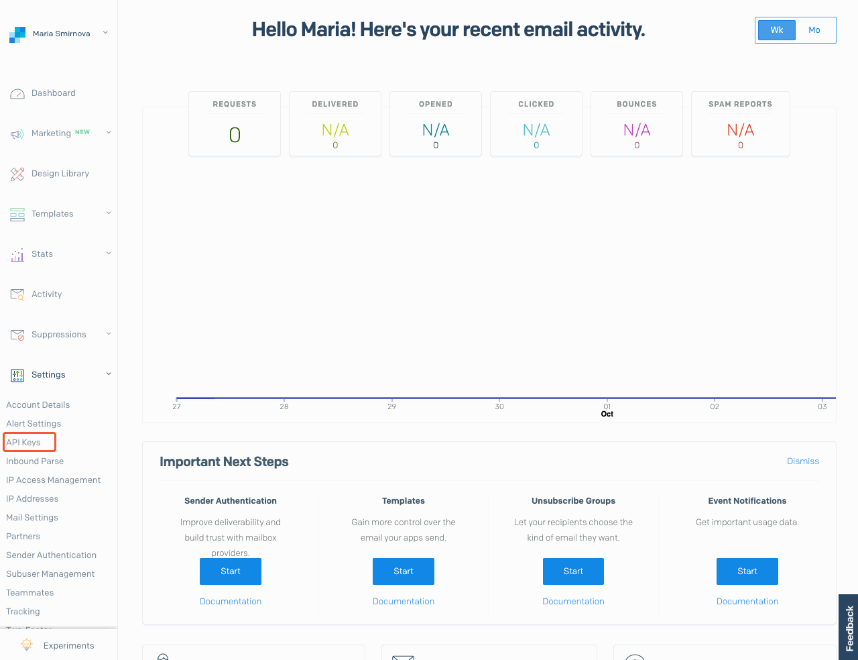Open Documentation link under Event Notifications
Viewport: 858px width, 660px height.
coord(747,602)
